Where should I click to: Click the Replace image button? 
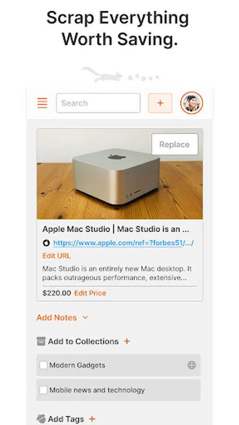(175, 144)
